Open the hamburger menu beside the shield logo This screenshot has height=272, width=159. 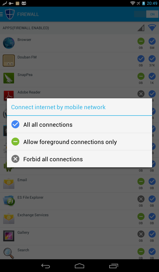1,14
